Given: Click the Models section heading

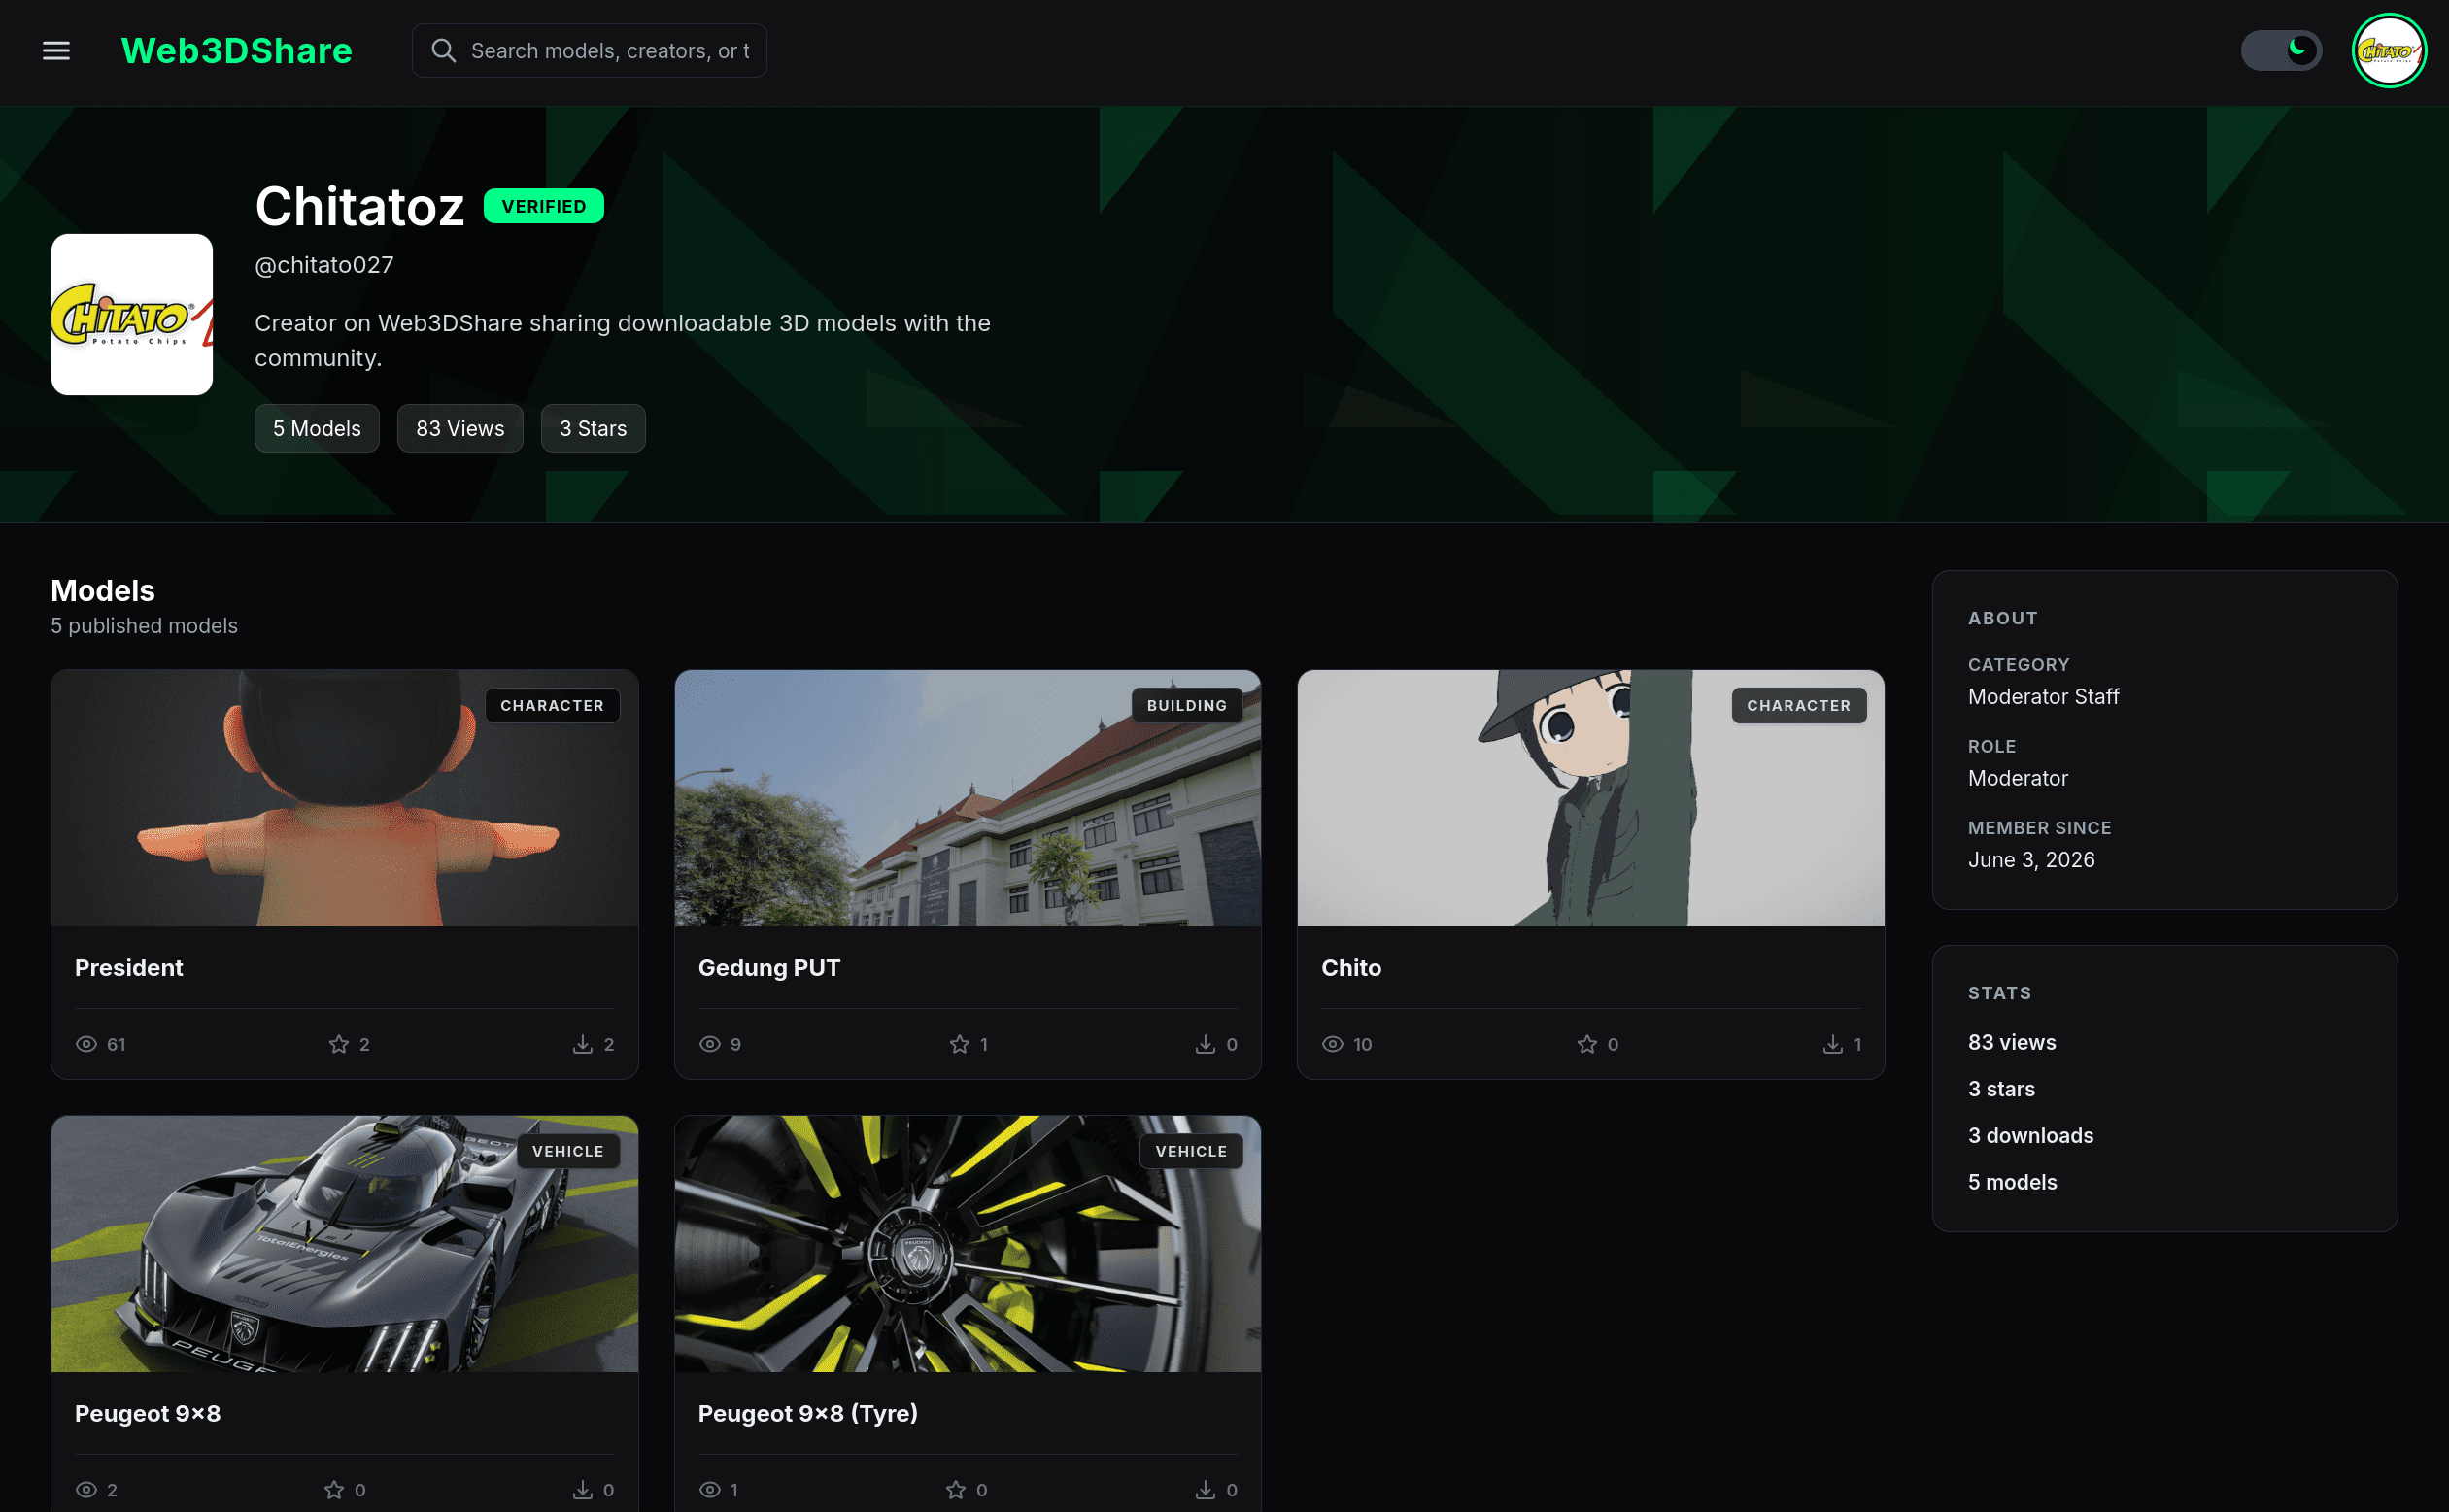Looking at the screenshot, I should point(103,591).
